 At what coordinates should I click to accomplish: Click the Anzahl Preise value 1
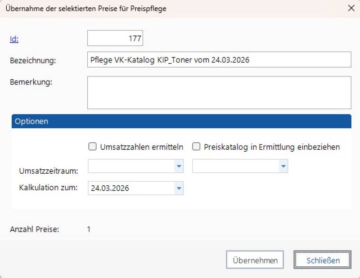pyautogui.click(x=89, y=229)
